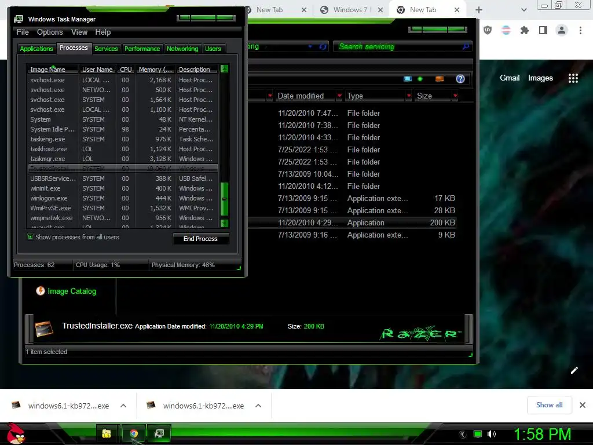This screenshot has height=445, width=593.
Task: Select the taskeng.exe process row
Action: (123, 139)
